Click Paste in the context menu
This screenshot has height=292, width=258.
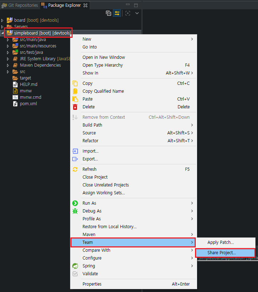[133, 99]
